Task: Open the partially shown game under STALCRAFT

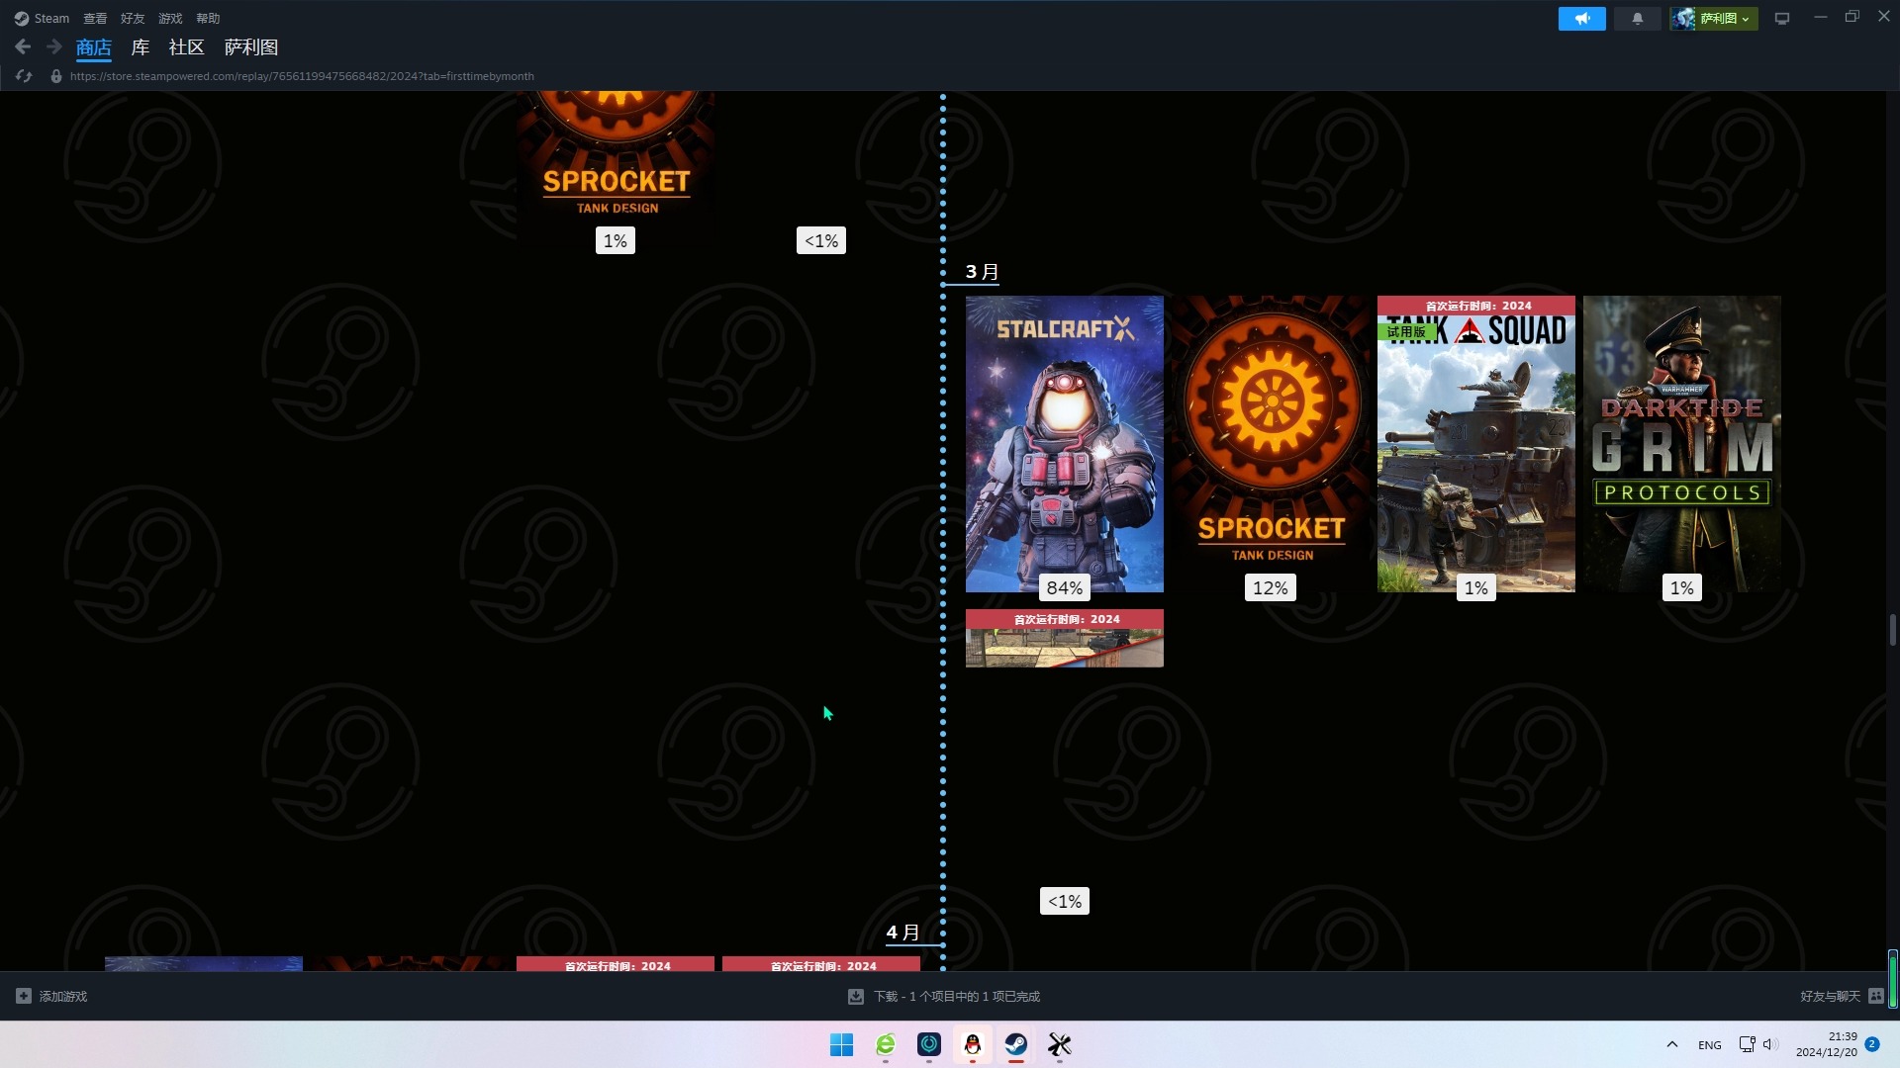Action: [1065, 638]
